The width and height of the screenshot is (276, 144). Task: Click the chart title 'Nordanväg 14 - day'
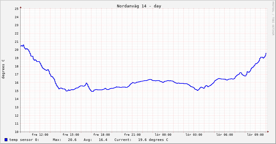tap(139, 6)
